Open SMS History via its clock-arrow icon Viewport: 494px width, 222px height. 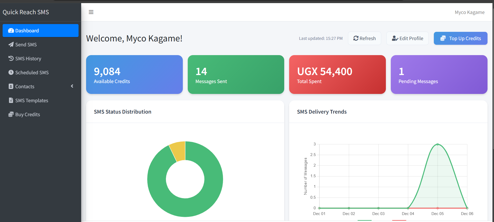tap(11, 58)
